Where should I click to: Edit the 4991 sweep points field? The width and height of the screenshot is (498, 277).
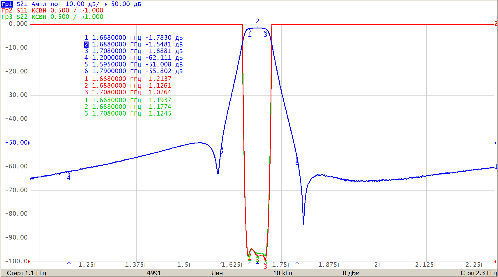(x=154, y=273)
